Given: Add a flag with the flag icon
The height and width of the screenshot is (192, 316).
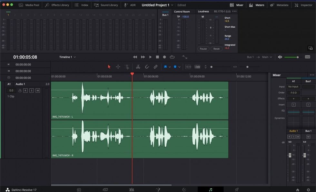Looking at the screenshot, I should (x=165, y=67).
